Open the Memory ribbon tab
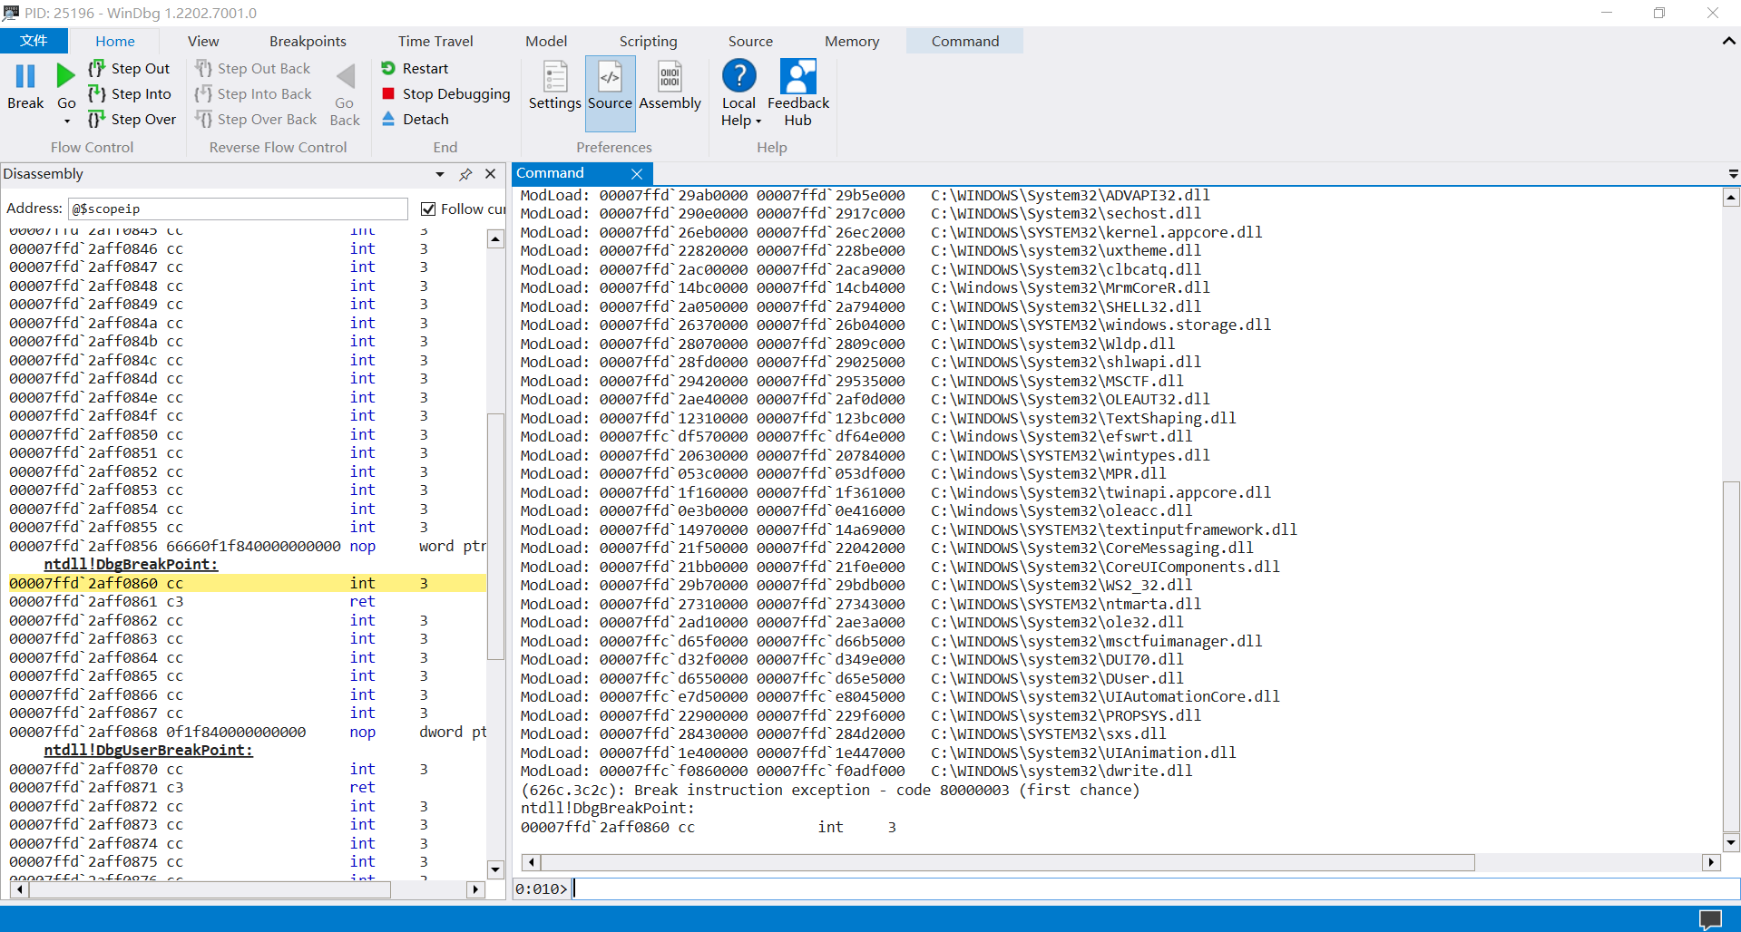The width and height of the screenshot is (1741, 932). point(852,41)
